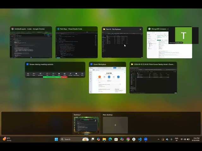This screenshot has width=202, height=151.
Task: Launch Copilot from the taskbar
Action: (x=98, y=139)
